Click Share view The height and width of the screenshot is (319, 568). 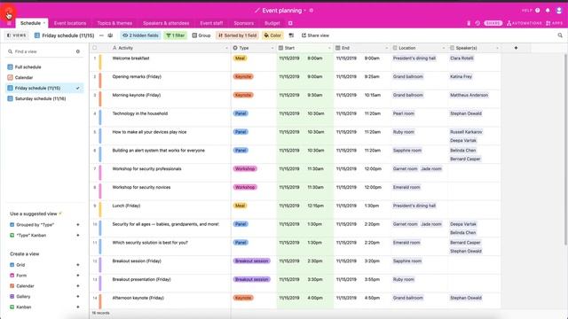(315, 35)
